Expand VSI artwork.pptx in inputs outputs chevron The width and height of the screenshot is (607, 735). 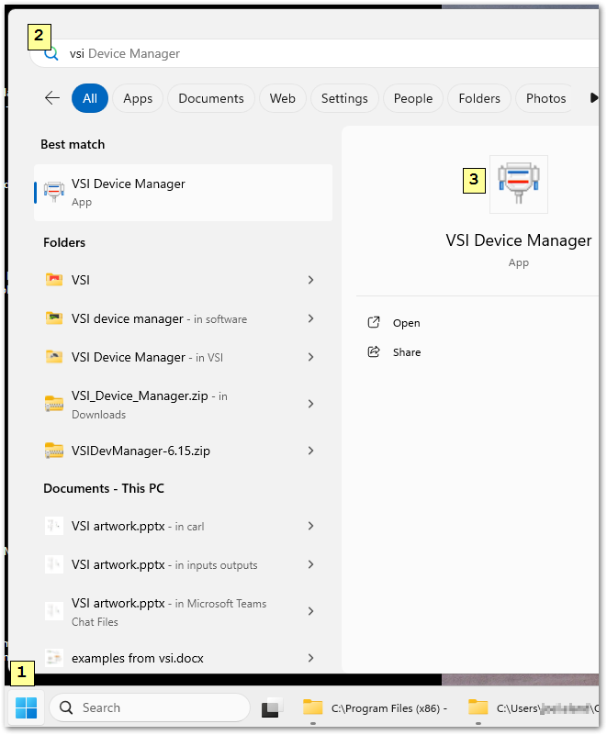[310, 564]
